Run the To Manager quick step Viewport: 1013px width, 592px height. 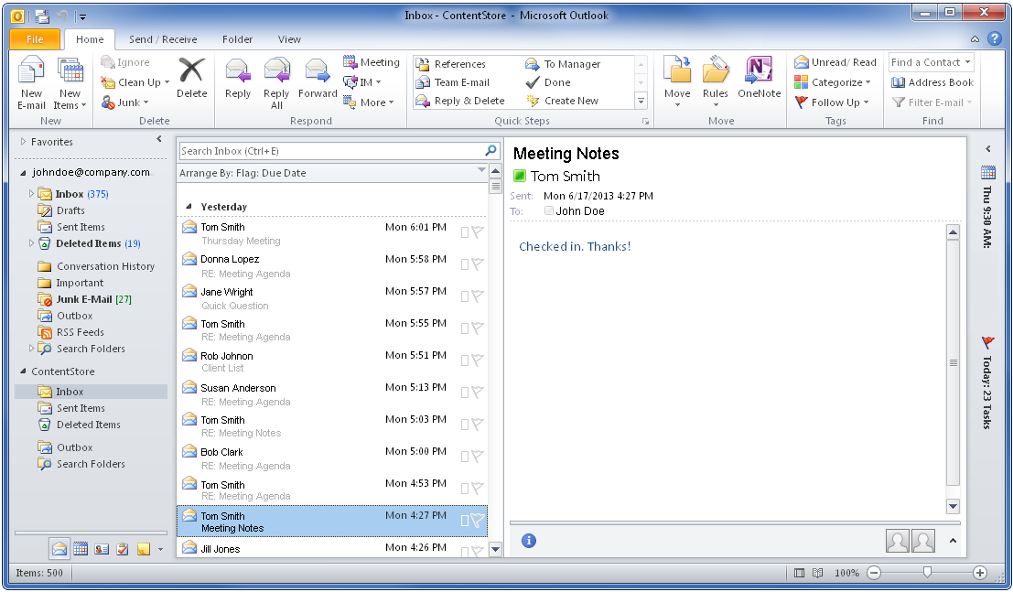coord(563,64)
